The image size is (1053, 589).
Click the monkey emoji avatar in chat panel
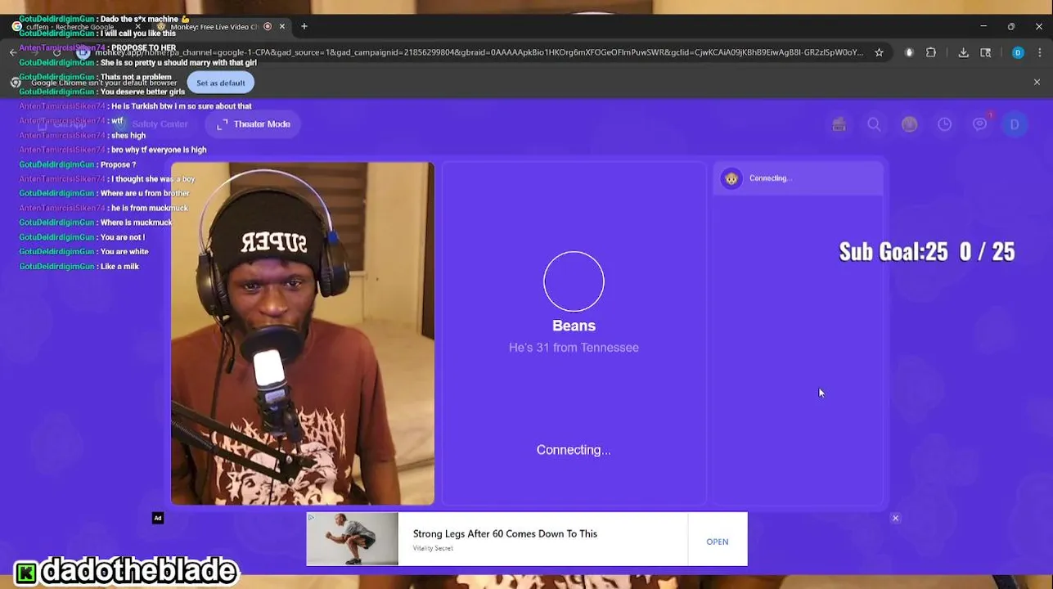[731, 178]
